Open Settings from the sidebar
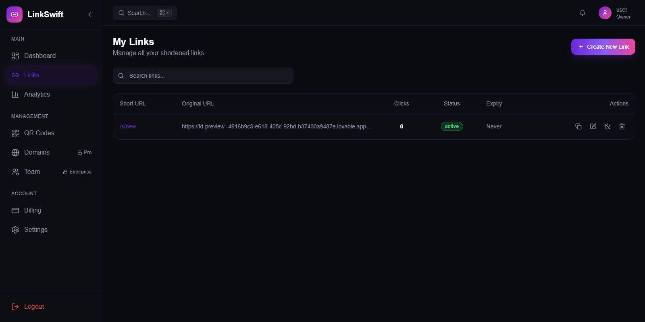This screenshot has height=322, width=645. click(35, 230)
